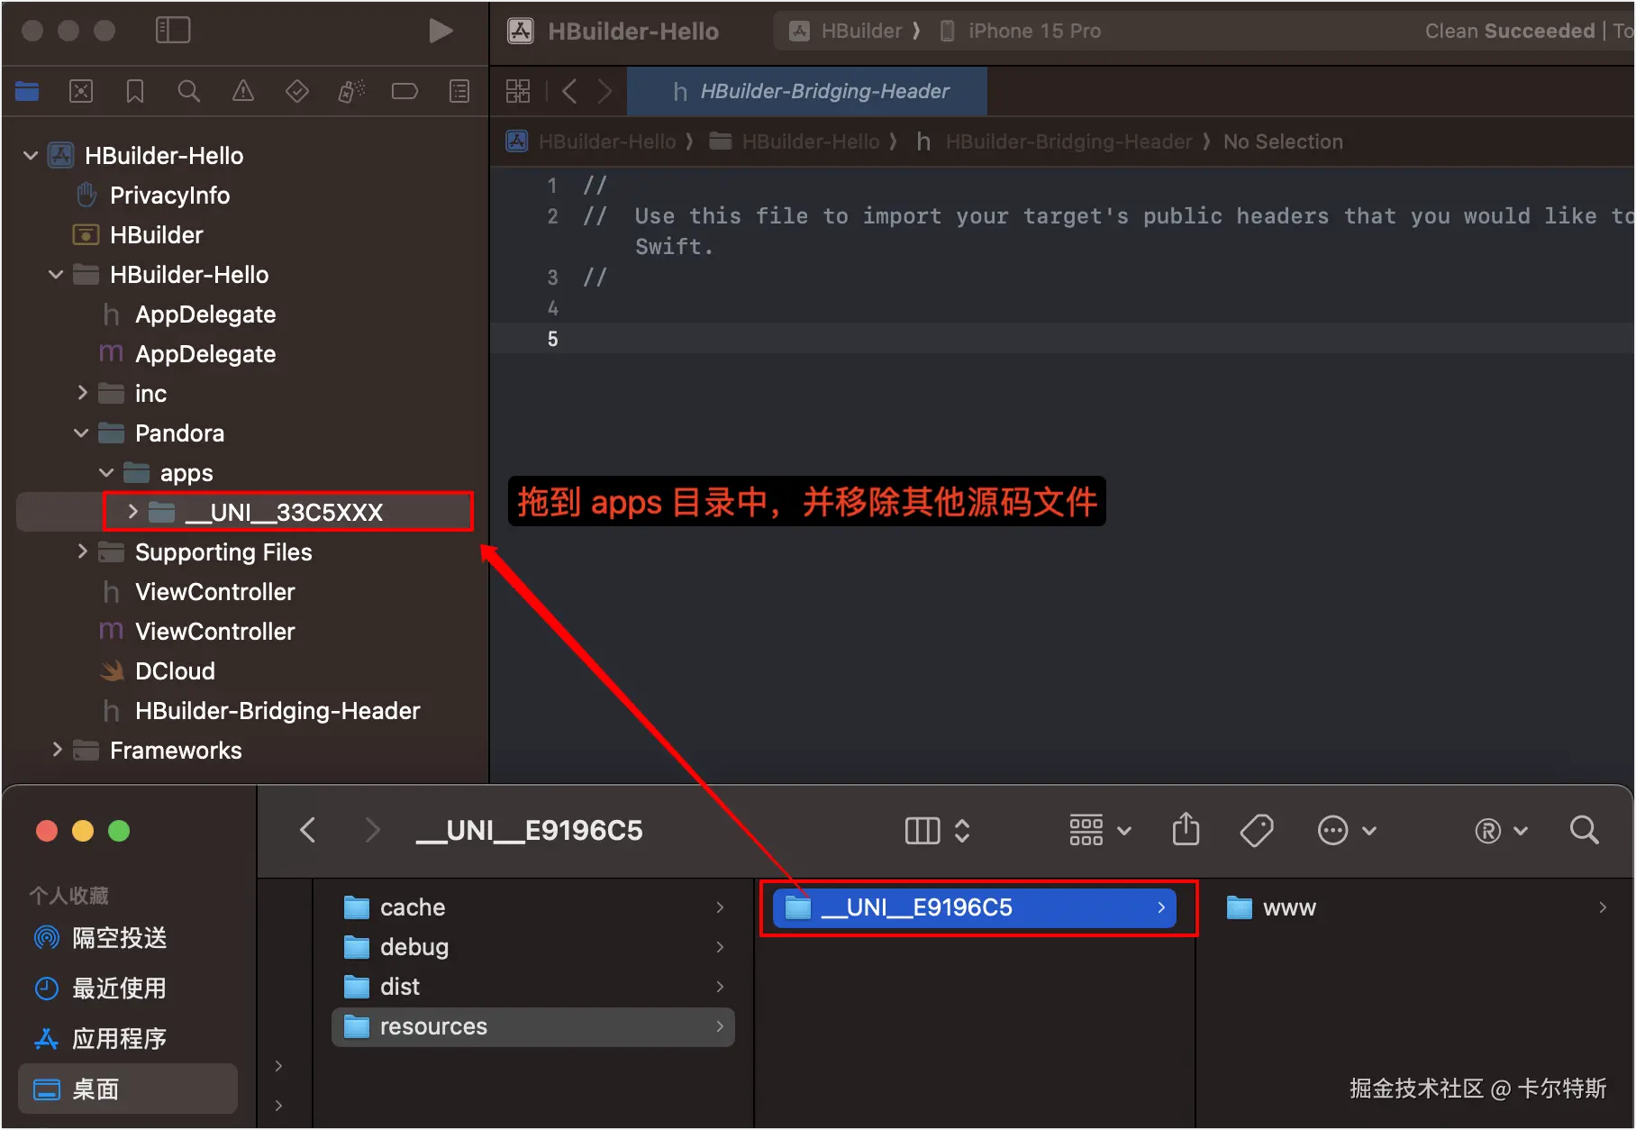
Task: Open the Source Control navigator
Action: click(81, 91)
